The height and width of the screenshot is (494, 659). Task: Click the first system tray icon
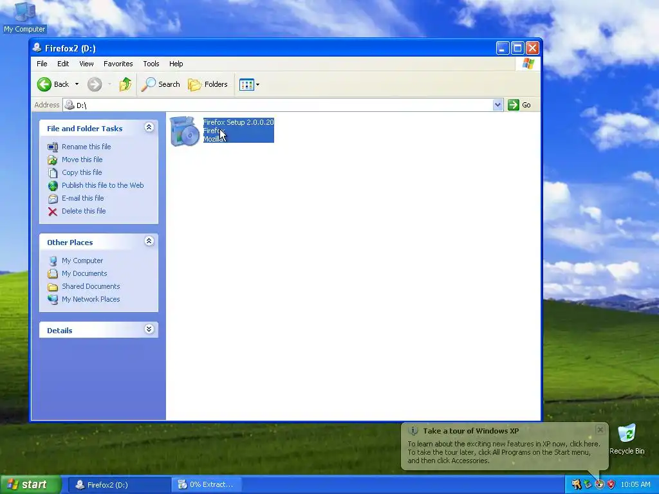tap(576, 485)
